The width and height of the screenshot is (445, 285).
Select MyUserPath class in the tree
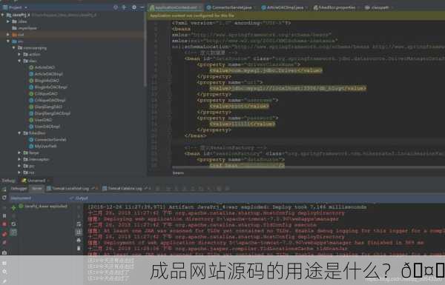tap(43, 146)
